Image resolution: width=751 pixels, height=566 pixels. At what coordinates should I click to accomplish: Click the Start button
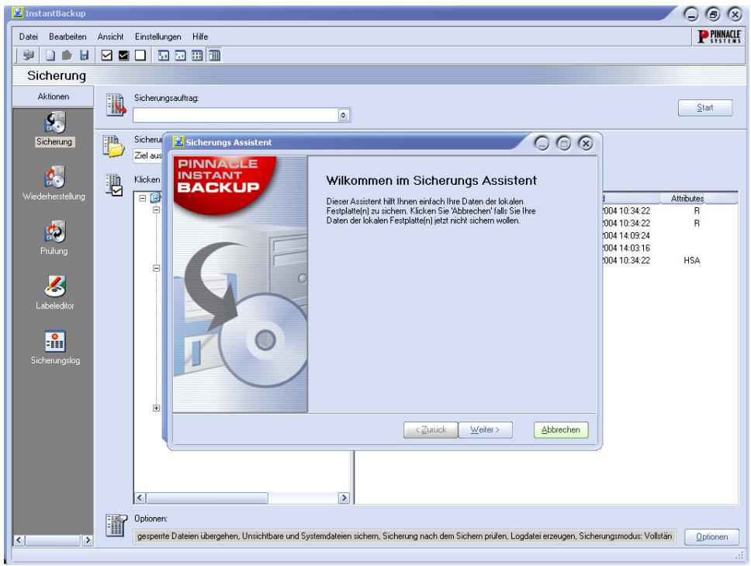[705, 107]
